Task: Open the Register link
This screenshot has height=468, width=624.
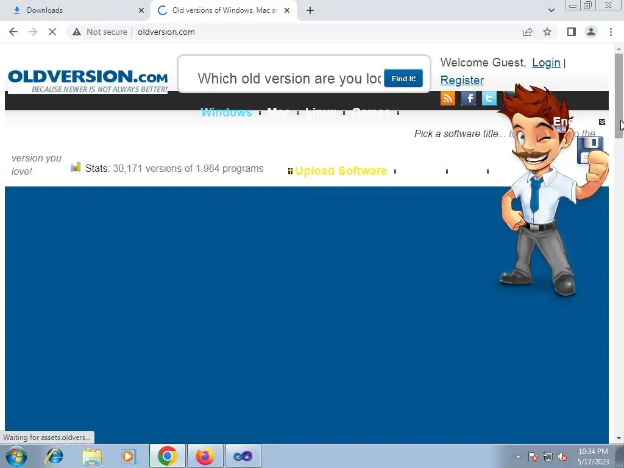Action: click(x=462, y=80)
